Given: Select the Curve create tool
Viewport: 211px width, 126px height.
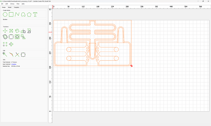Looking at the screenshot, I should tap(23, 15).
